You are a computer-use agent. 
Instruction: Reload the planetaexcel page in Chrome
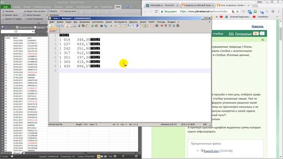click(x=156, y=11)
